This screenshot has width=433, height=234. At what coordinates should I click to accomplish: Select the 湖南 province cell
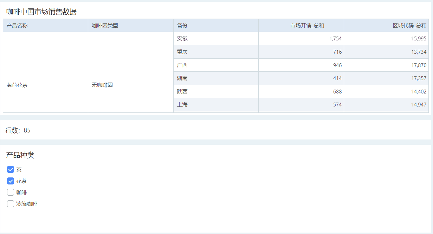[216, 78]
